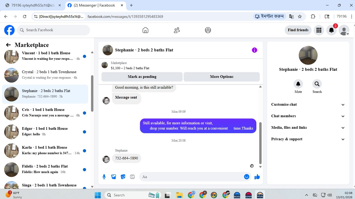Expand Privacy & support section
Screen dimensions: 355x199
coord(308,139)
